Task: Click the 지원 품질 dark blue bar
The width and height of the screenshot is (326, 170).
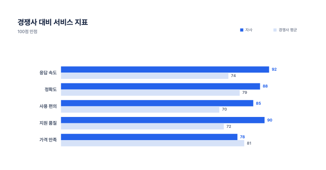Action: pos(163,120)
